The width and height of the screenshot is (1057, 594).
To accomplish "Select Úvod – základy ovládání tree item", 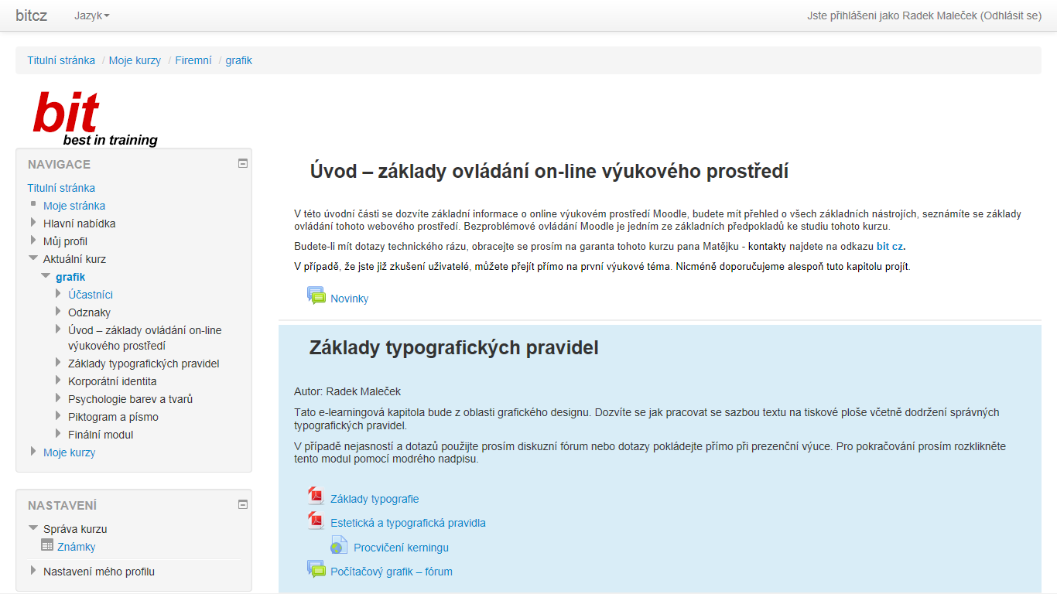I will click(145, 338).
